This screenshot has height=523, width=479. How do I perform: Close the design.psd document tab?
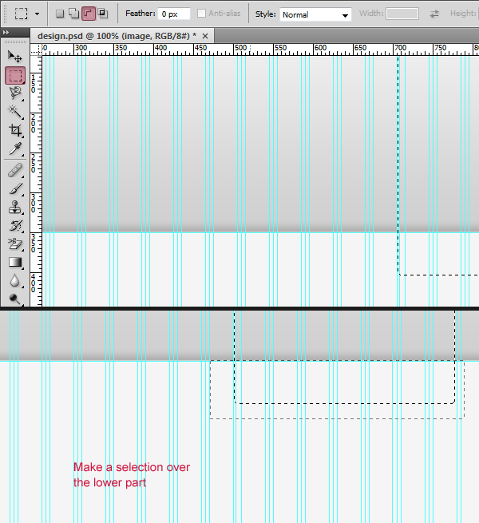(205, 37)
